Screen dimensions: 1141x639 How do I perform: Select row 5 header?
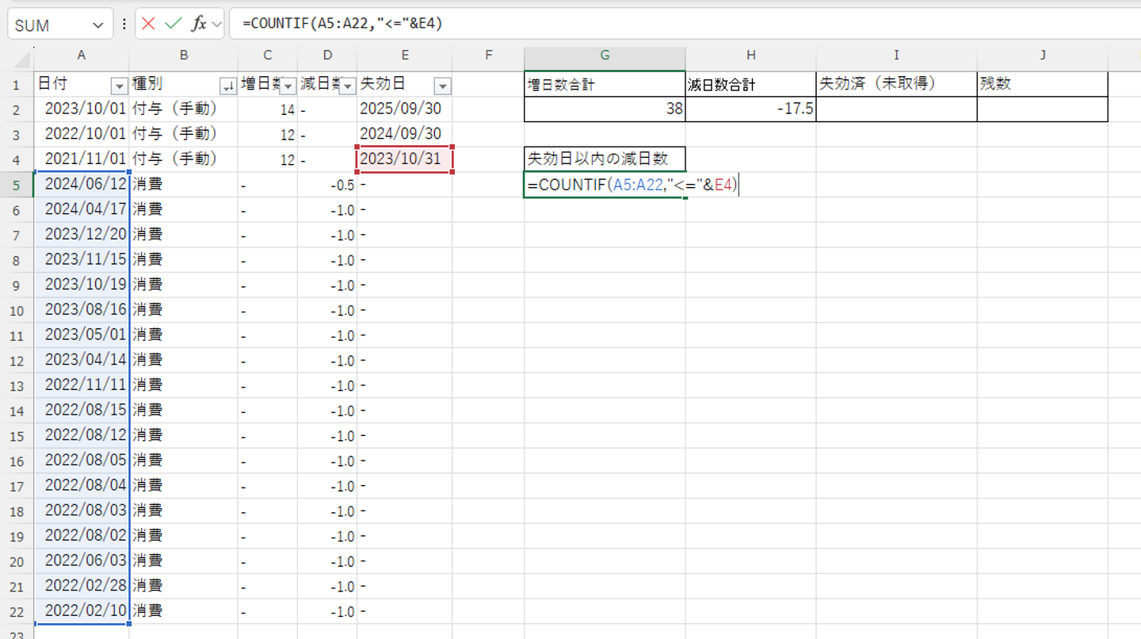point(17,185)
